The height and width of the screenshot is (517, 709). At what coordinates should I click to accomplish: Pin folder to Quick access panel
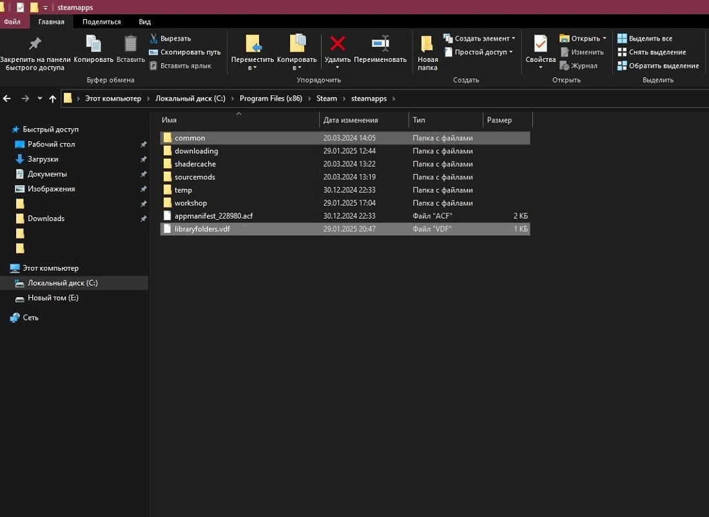click(x=35, y=52)
